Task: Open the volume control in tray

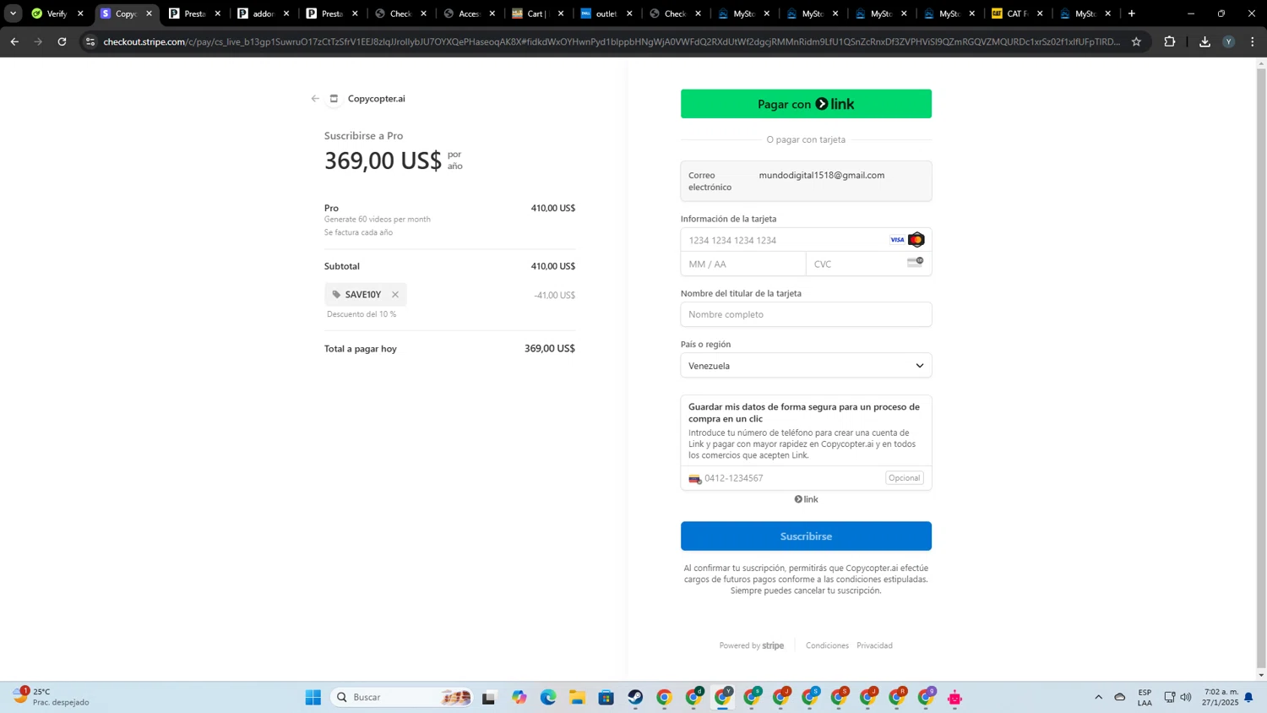Action: click(1186, 697)
